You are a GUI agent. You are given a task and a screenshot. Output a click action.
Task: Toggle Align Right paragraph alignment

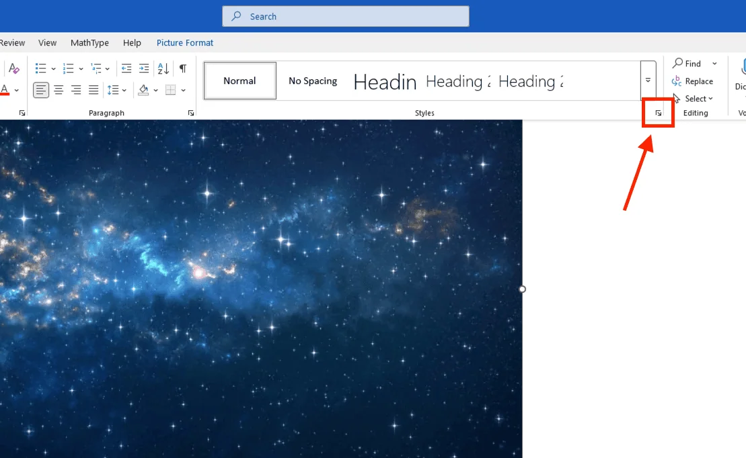tap(76, 90)
